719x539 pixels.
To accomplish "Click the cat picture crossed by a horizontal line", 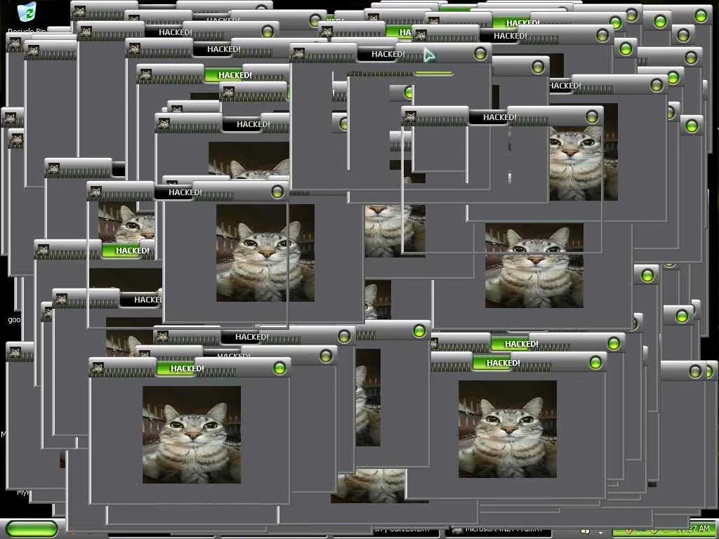I will (534, 265).
